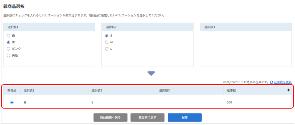Choose the 黄色 color option
This screenshot has width=295, height=125.
8,55
